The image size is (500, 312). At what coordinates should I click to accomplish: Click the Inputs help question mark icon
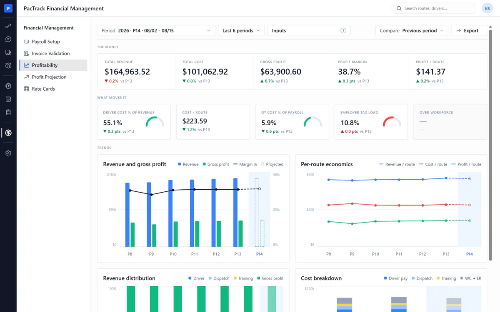343,30
